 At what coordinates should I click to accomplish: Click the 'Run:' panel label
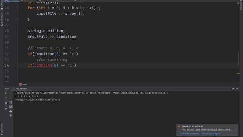(7, 89)
